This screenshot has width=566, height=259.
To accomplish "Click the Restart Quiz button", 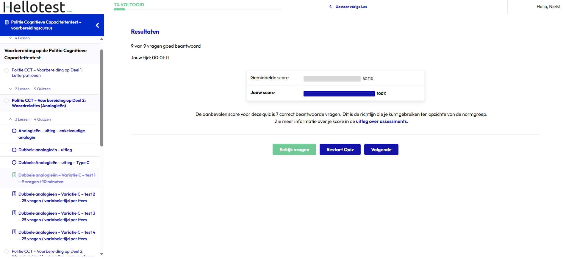I will (x=340, y=149).
